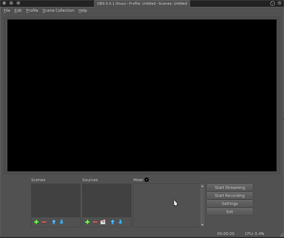The image size is (284, 238).
Task: Add a new source with the green plus
Action: tap(87, 222)
